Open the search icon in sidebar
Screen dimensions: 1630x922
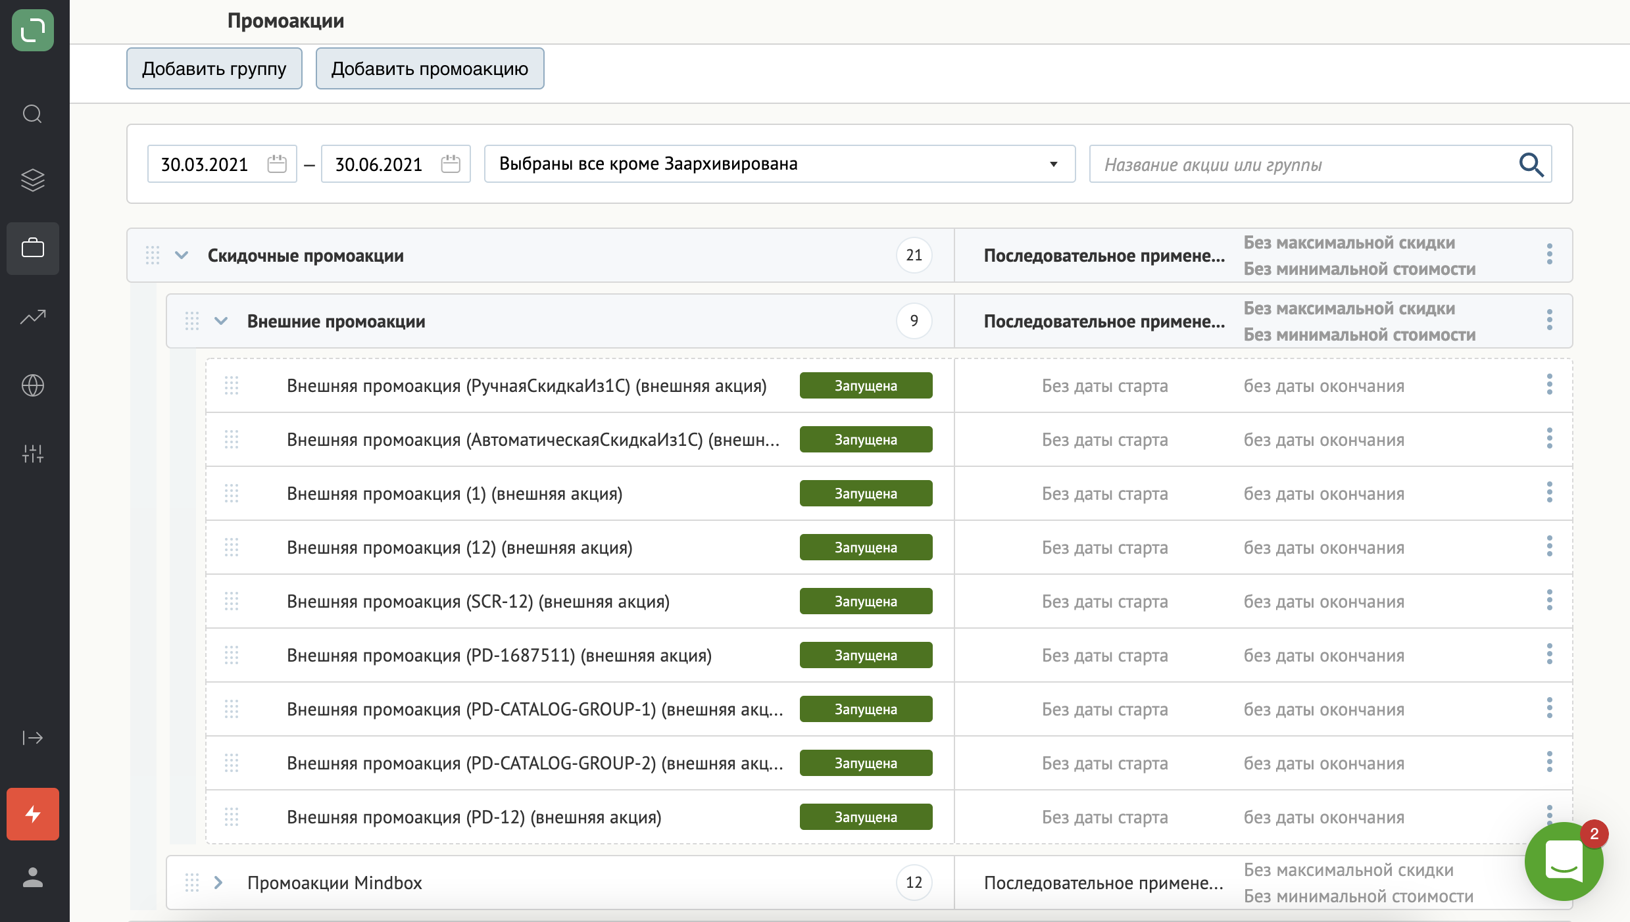[x=33, y=114]
